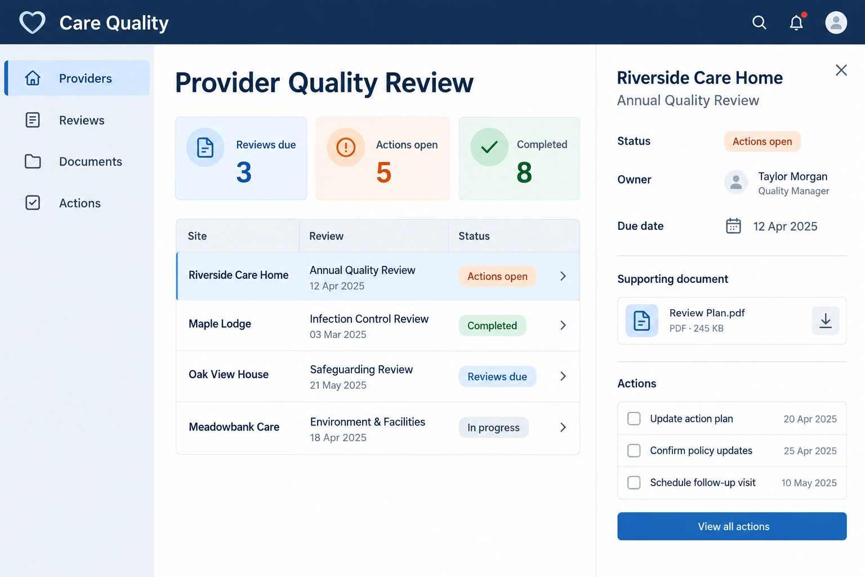This screenshot has width=865, height=577.
Task: Click the Actions open badge in Riverside row
Action: click(497, 276)
